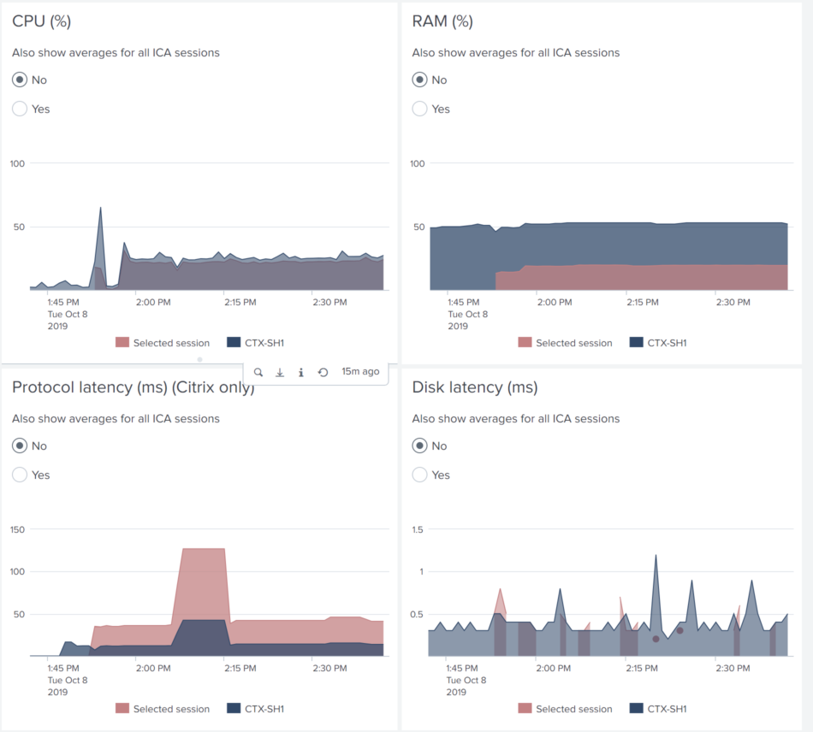Choose Yes in Disk latency panel
The height and width of the screenshot is (732, 813).
click(419, 475)
